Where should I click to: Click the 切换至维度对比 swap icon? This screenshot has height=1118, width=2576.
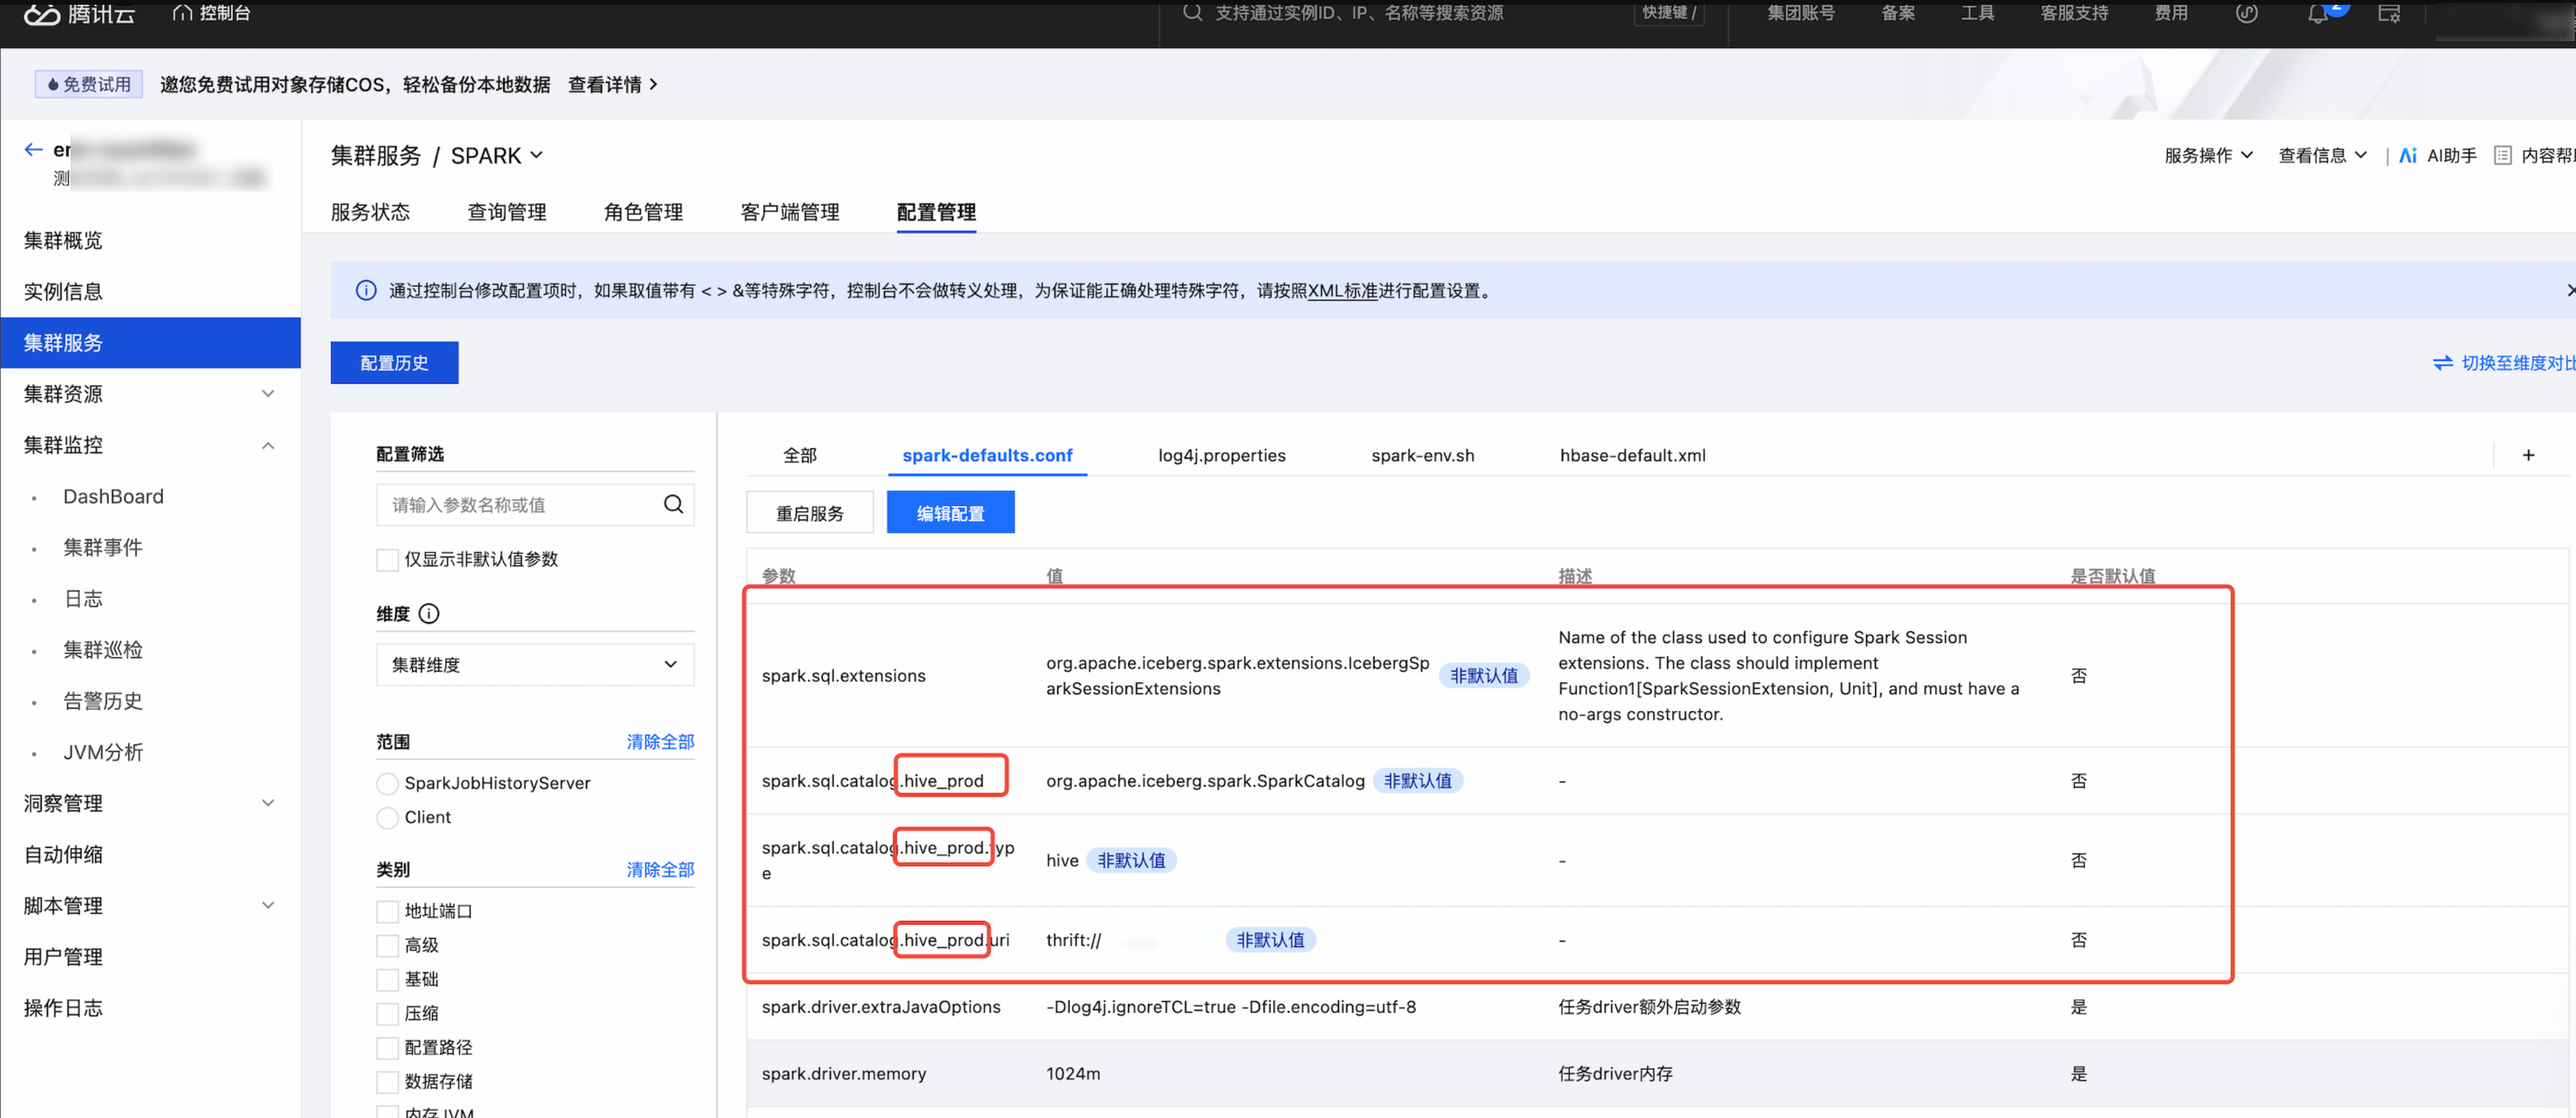(2442, 363)
